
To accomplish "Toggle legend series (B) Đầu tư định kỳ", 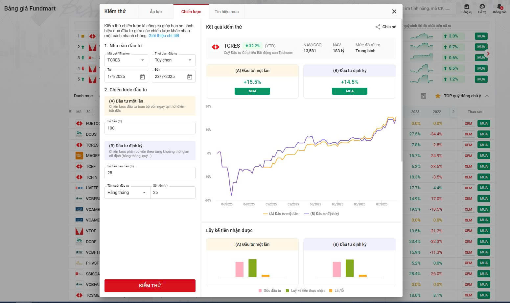I will tap(322, 214).
